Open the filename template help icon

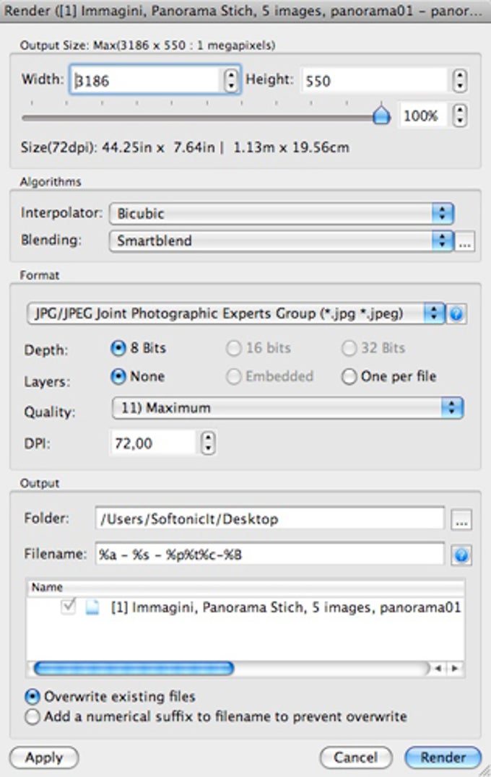pyautogui.click(x=461, y=555)
